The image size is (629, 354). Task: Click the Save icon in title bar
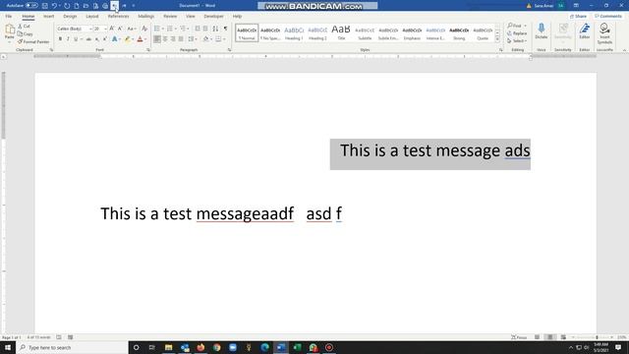click(45, 6)
